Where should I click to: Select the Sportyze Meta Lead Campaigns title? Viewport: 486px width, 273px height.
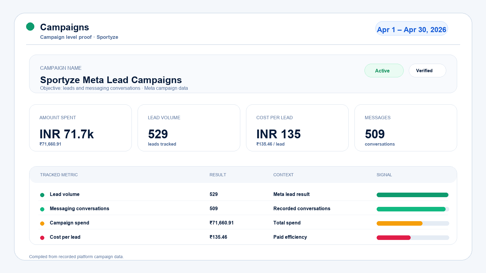111,80
